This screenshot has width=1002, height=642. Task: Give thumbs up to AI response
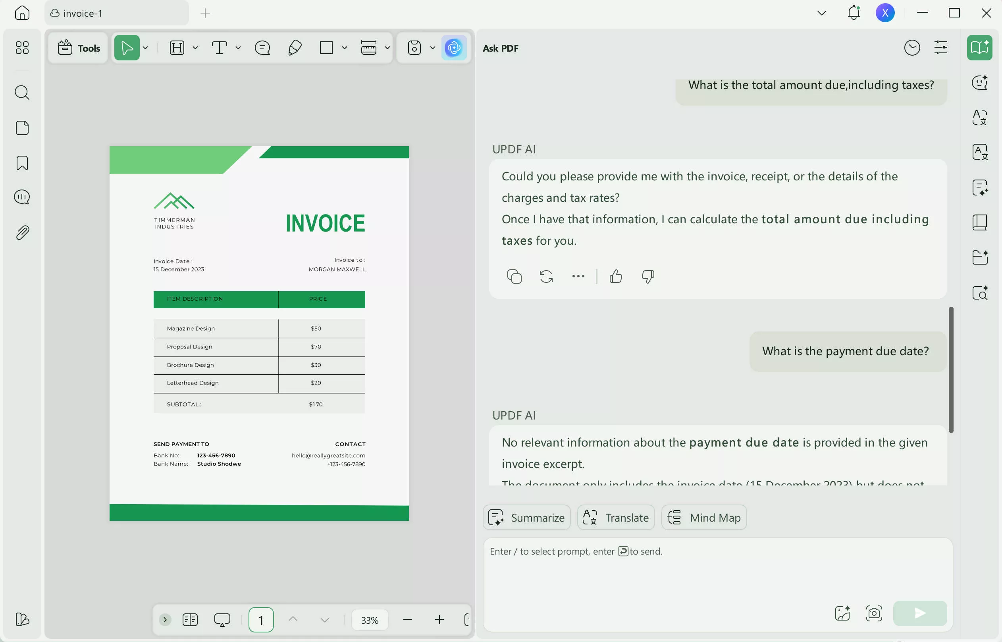click(615, 277)
